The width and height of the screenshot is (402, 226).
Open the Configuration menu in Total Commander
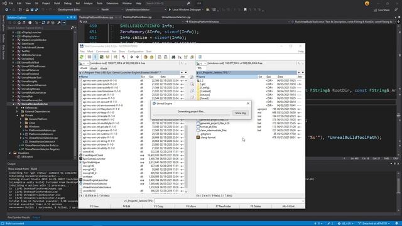tap(136, 51)
